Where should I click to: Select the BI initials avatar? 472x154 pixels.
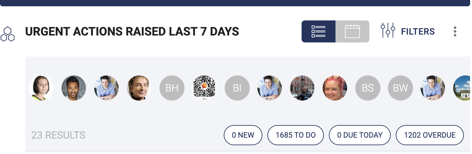[x=237, y=88]
